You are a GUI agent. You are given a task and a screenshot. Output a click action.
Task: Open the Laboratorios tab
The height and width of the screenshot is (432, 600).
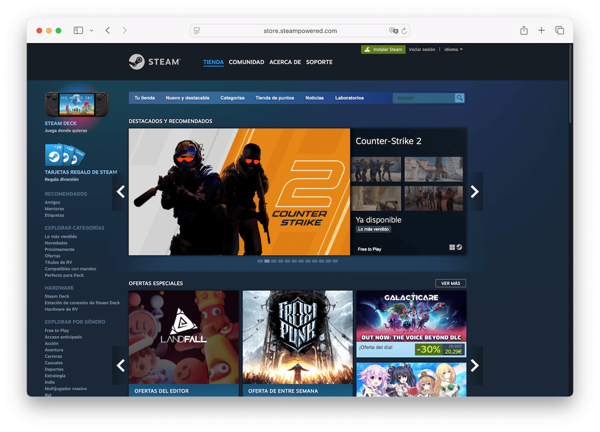click(349, 98)
